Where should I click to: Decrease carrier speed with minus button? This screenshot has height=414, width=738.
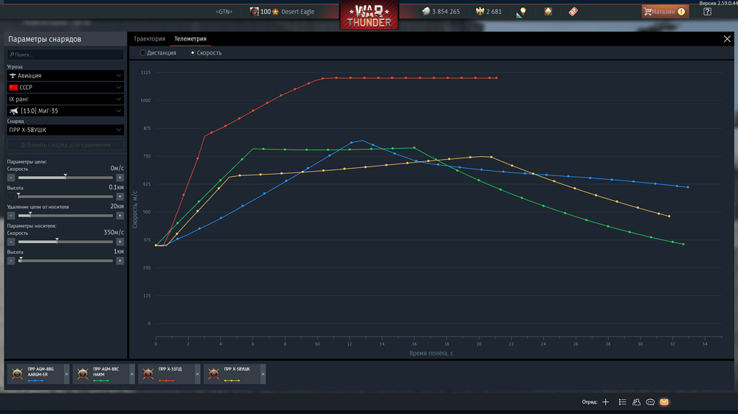[11, 242]
